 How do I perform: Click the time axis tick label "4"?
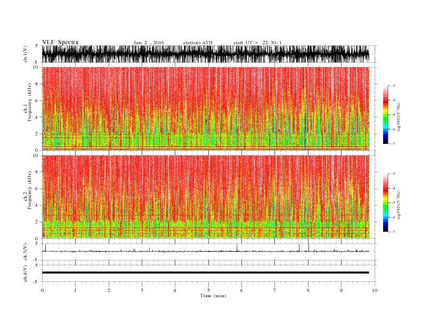pos(175,290)
